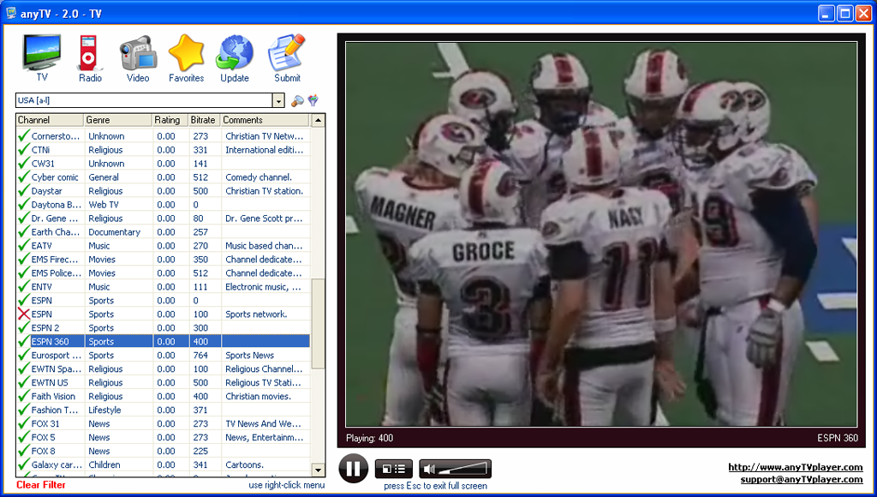
Task: Click Clear Filter link
Action: (41, 485)
